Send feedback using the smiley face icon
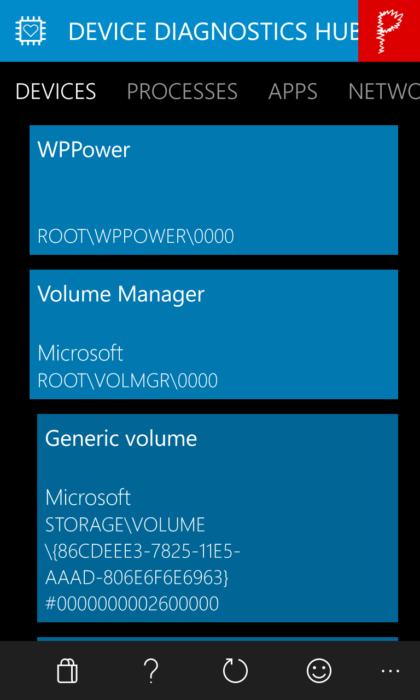The height and width of the screenshot is (700, 420). click(319, 670)
